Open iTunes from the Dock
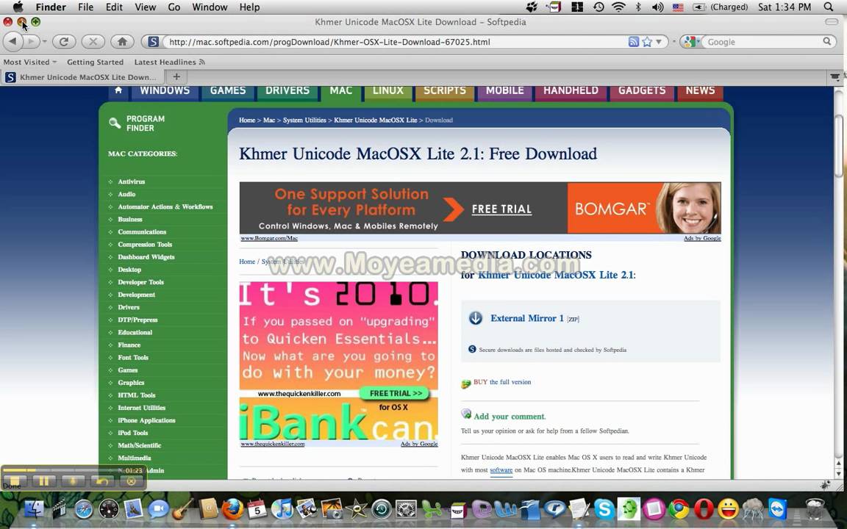Image resolution: width=847 pixels, height=529 pixels. tap(282, 508)
